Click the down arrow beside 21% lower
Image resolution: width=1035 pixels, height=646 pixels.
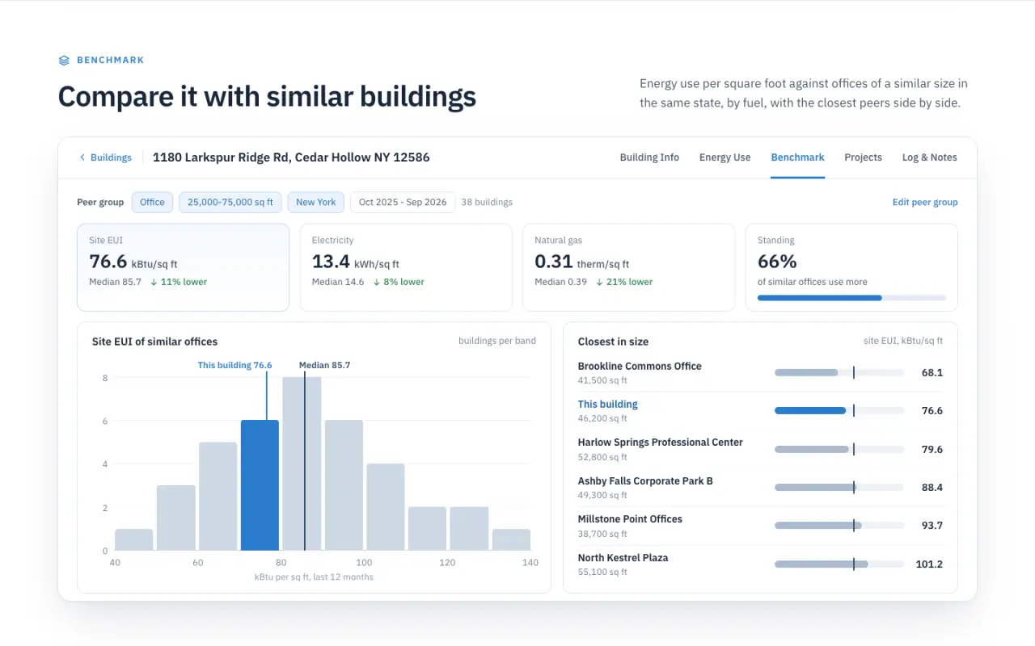click(x=599, y=283)
